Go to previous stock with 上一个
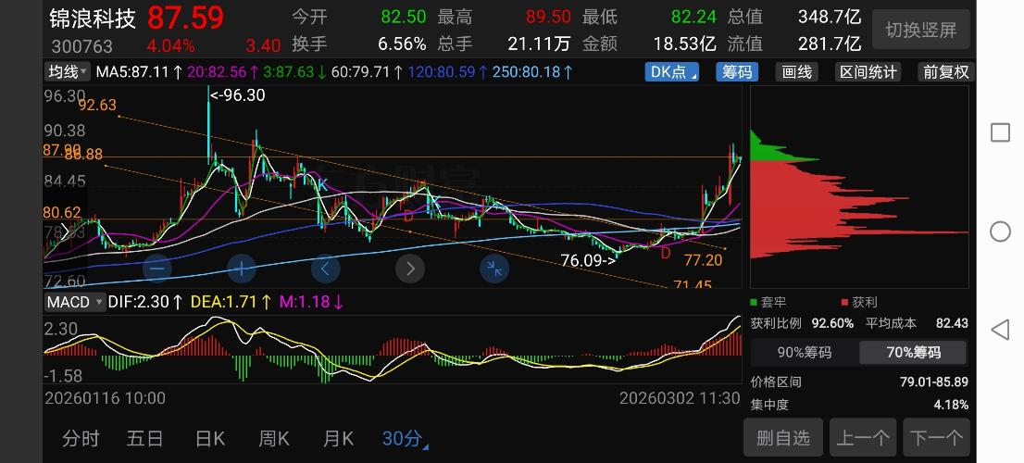 point(863,437)
